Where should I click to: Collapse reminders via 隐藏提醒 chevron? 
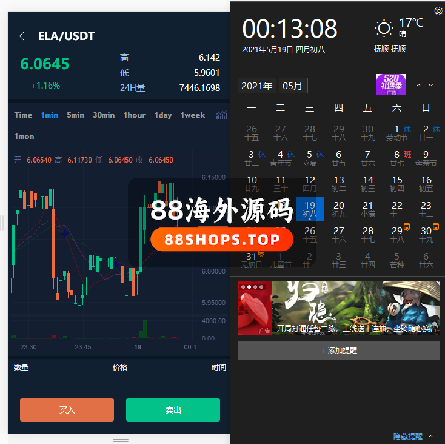[x=431, y=436]
